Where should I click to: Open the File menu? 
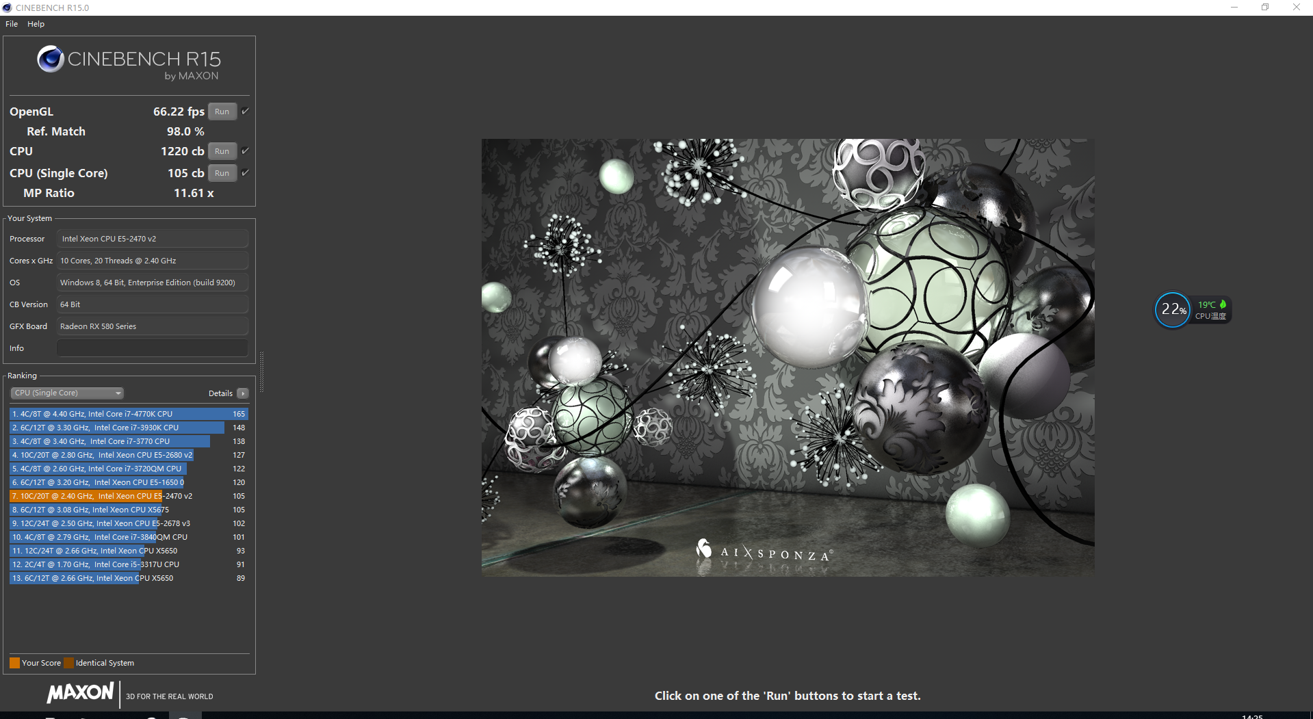(x=12, y=24)
